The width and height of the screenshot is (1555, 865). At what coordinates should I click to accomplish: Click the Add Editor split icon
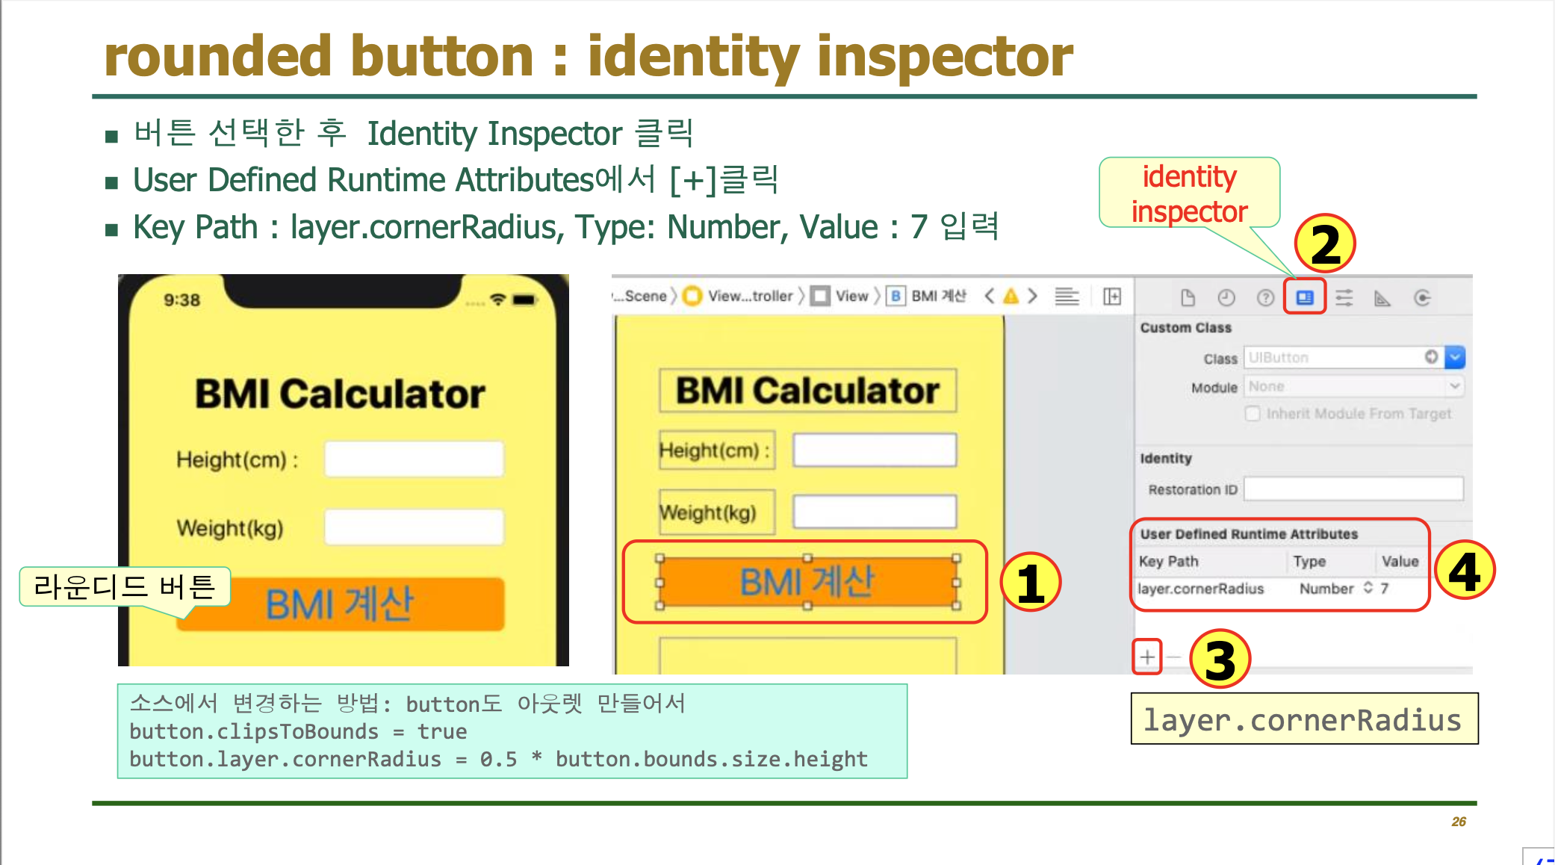tap(1112, 297)
